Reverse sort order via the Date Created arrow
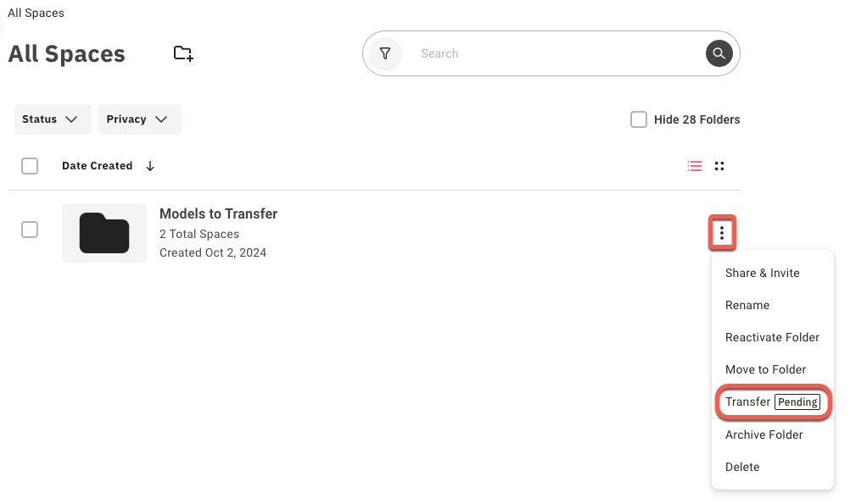This screenshot has height=504, width=867. (x=150, y=165)
